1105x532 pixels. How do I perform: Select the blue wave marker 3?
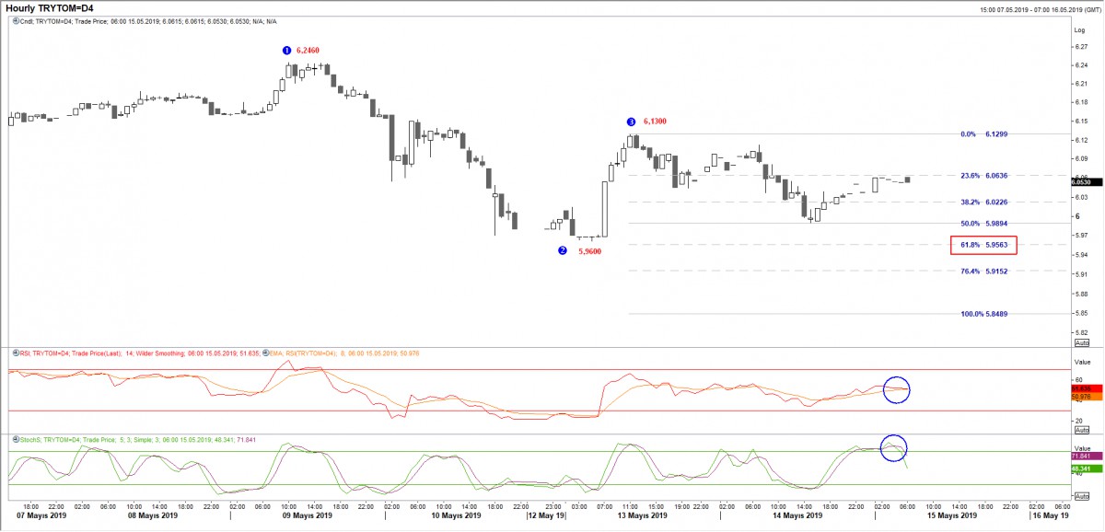[x=631, y=121]
